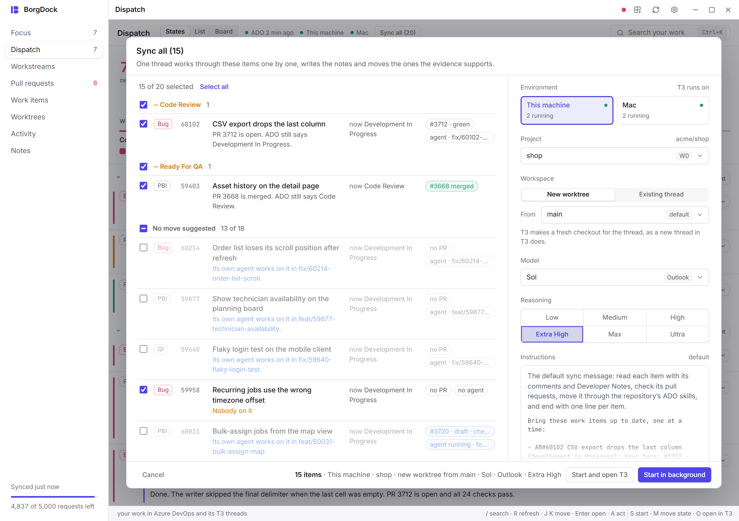This screenshot has width=739, height=521.
Task: Click the search magnifier icon
Action: click(x=620, y=33)
